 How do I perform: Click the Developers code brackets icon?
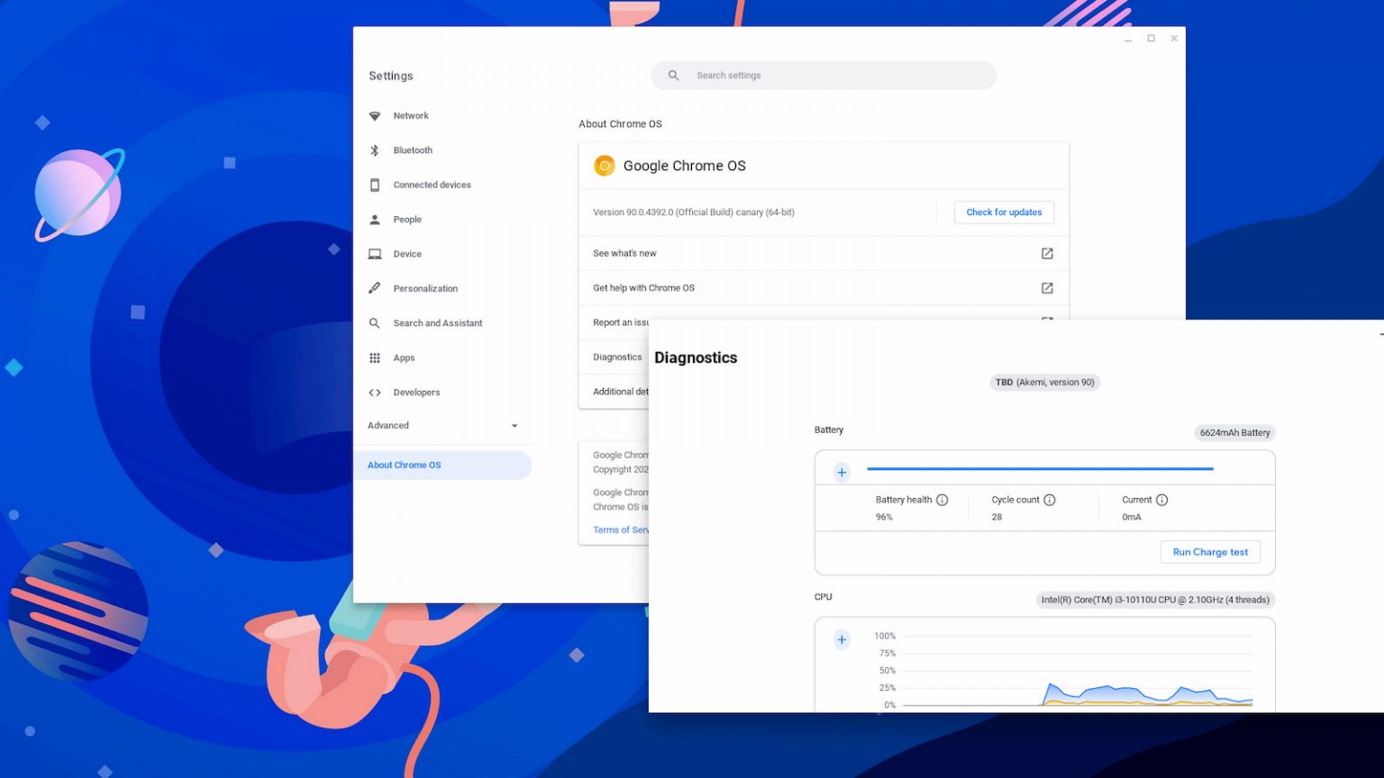tap(375, 393)
